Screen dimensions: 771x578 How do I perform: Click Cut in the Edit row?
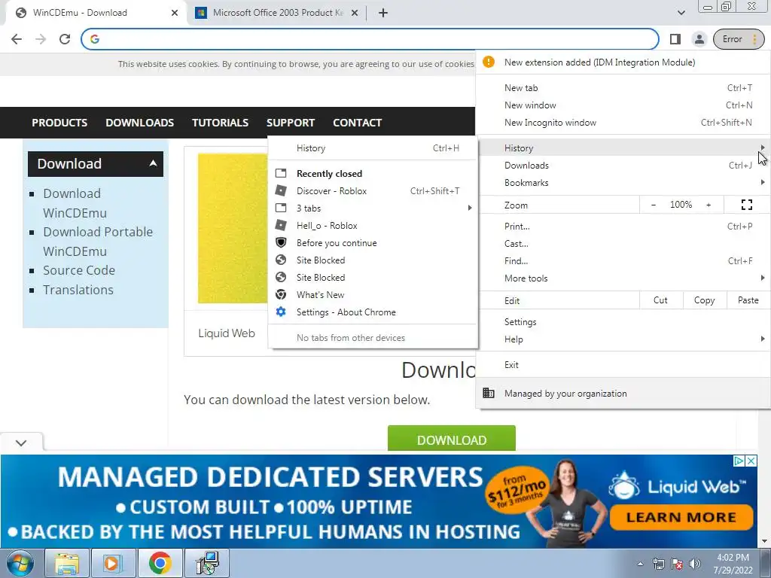[661, 300]
